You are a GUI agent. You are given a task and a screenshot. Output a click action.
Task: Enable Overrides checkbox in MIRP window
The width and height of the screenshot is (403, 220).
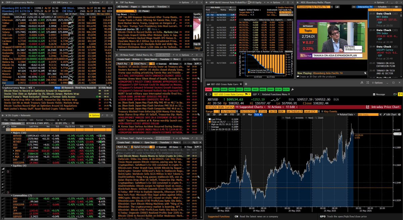277,7
